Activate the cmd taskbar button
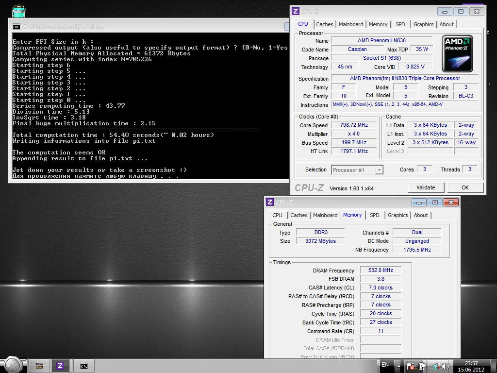The height and width of the screenshot is (373, 497). tap(83, 366)
